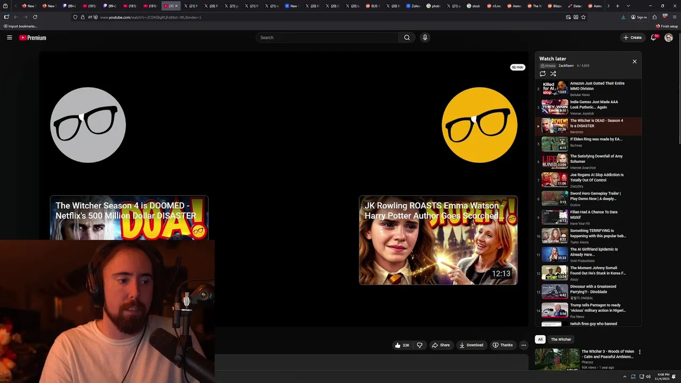Open Woods of Velen recommended thumbnail
The width and height of the screenshot is (681, 383).
point(557,360)
